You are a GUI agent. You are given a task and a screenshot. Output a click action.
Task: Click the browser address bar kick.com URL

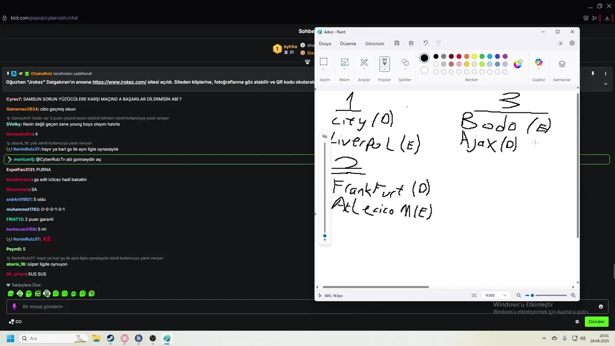click(44, 18)
